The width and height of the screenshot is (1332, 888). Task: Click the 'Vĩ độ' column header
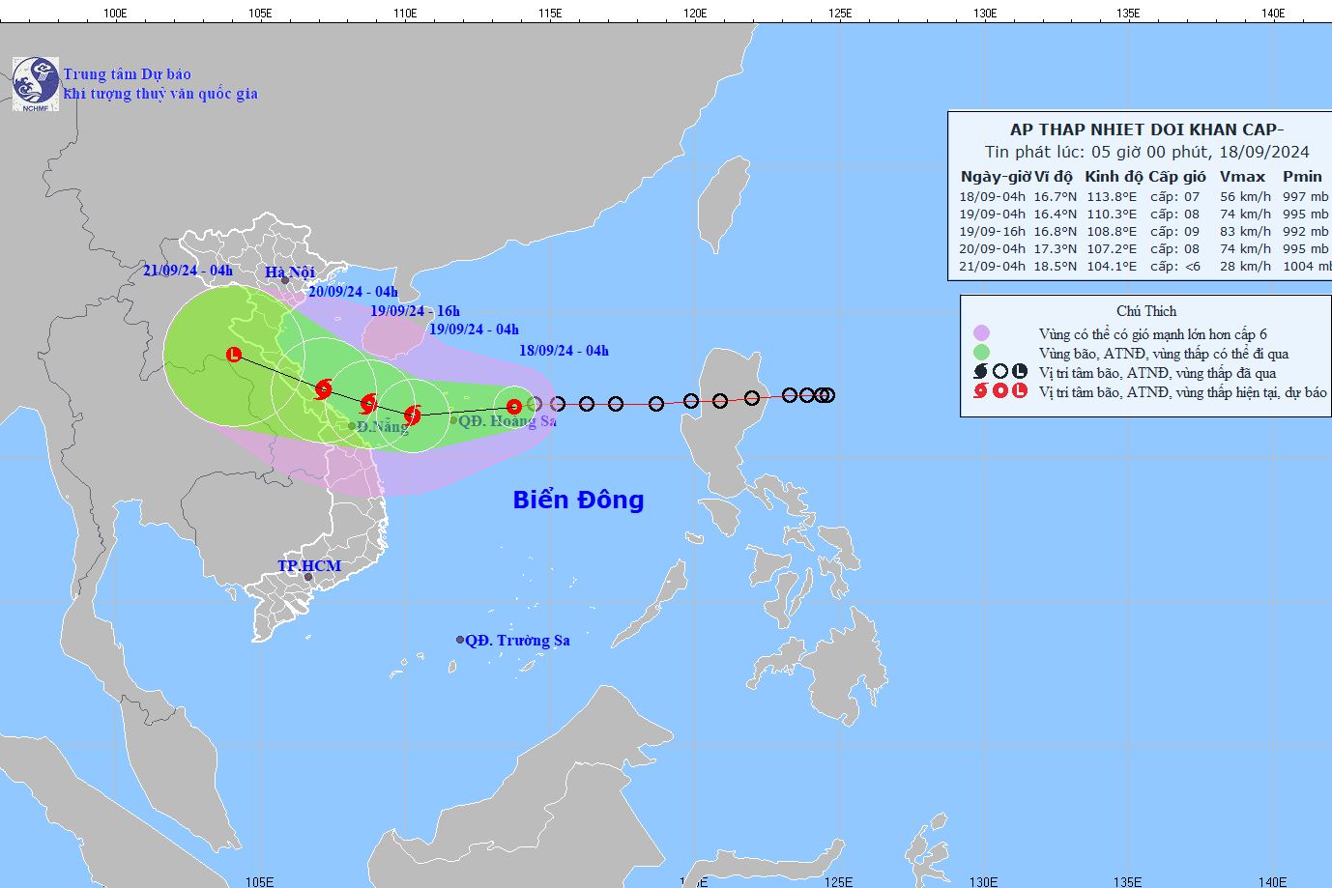tap(1054, 176)
